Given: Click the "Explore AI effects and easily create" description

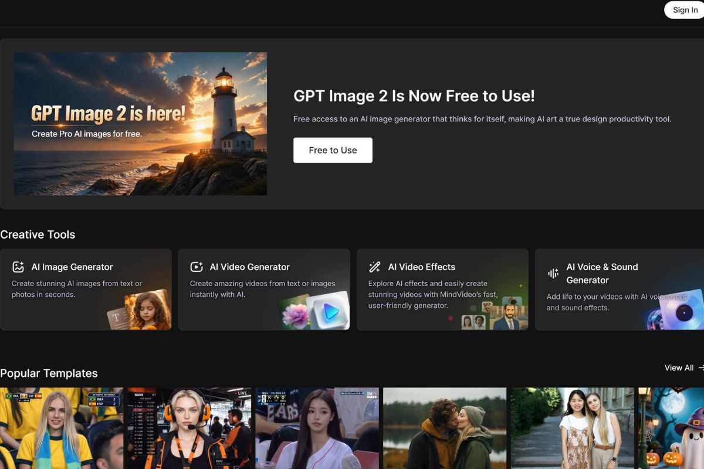Looking at the screenshot, I should pos(433,294).
